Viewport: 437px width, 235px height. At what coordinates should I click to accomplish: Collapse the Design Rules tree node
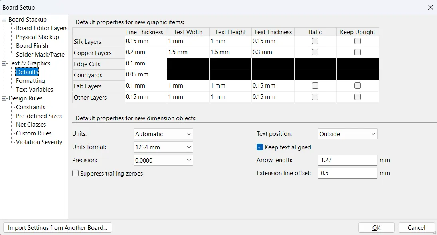pos(4,98)
